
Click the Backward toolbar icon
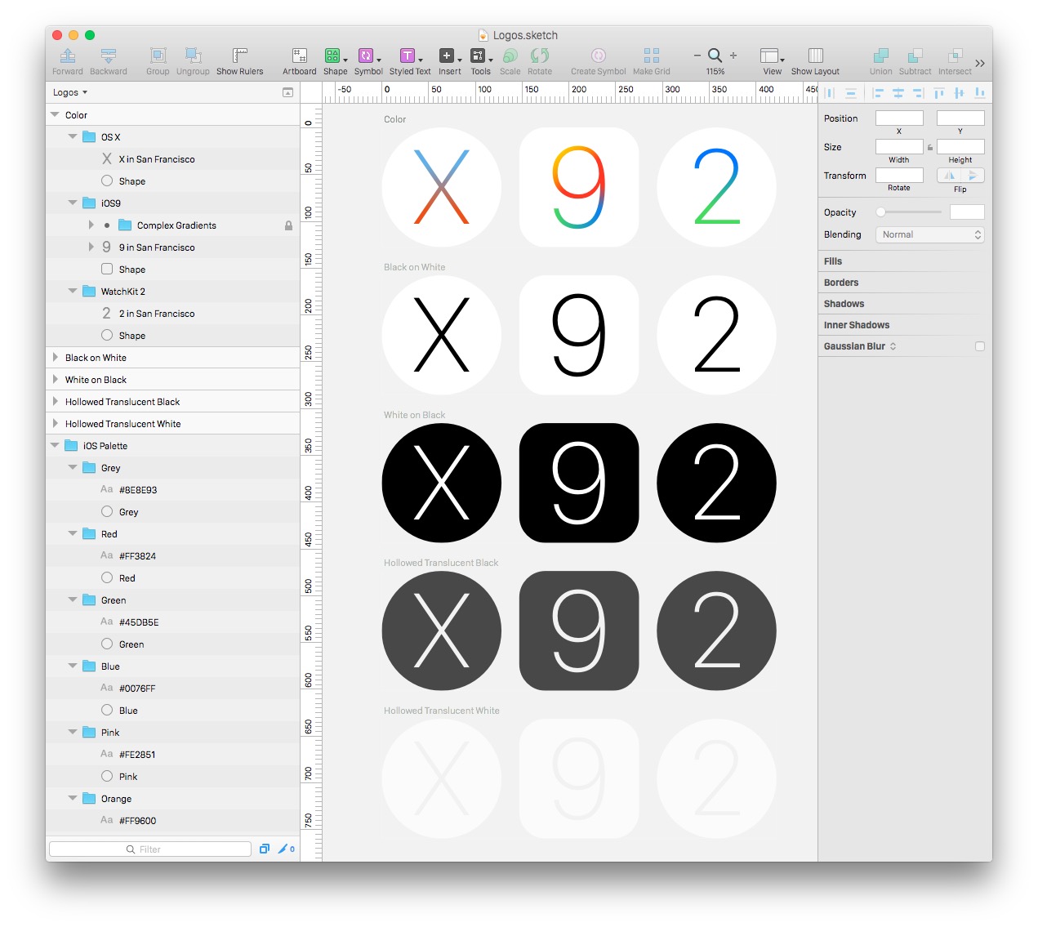point(108,56)
